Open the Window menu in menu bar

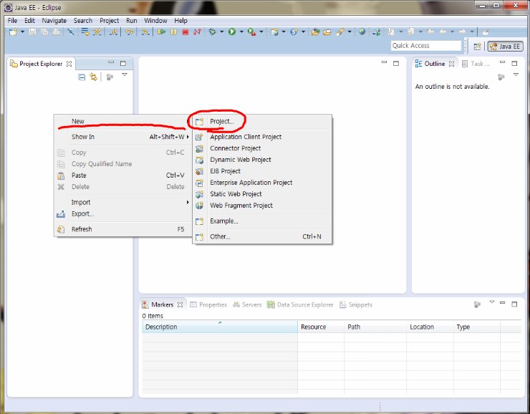point(155,21)
